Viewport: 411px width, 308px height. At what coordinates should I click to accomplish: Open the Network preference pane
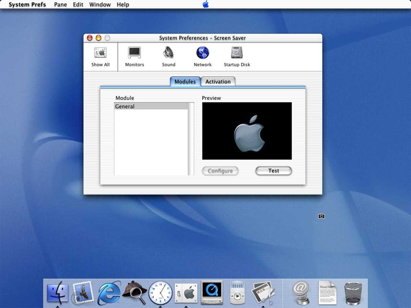203,57
